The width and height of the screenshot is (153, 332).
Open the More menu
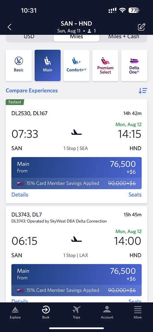coord(137,313)
